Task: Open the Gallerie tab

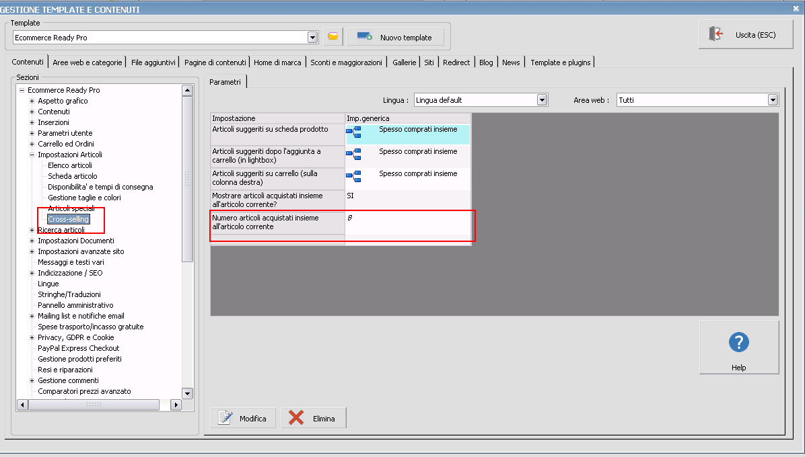Action: pyautogui.click(x=404, y=63)
